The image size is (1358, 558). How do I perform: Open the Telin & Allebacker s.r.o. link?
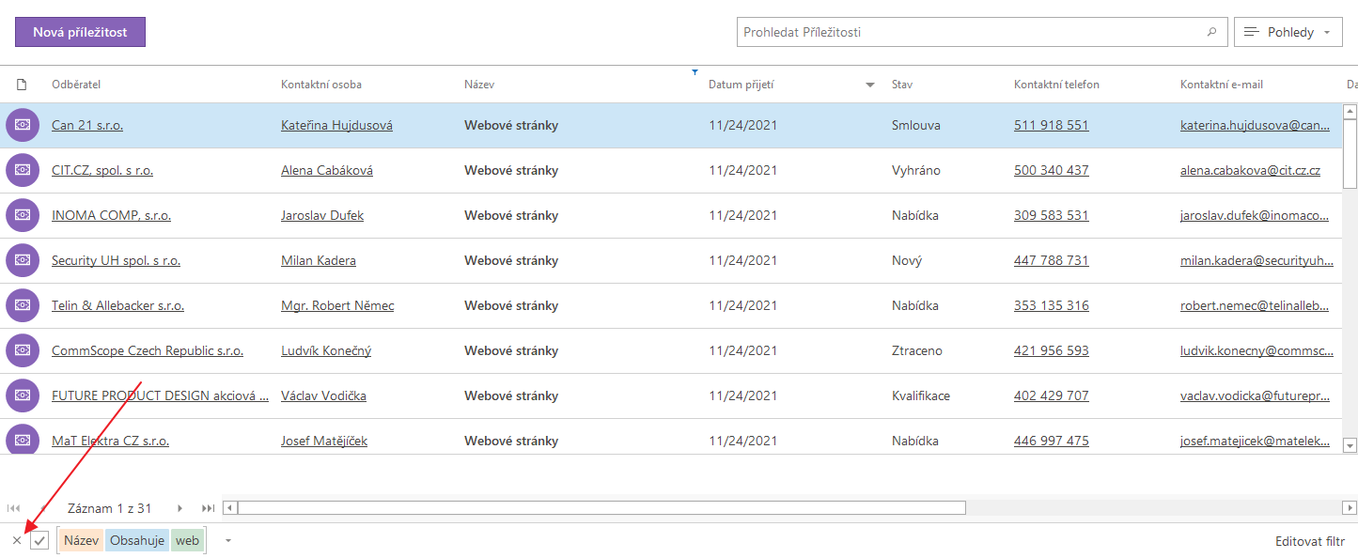pos(117,306)
